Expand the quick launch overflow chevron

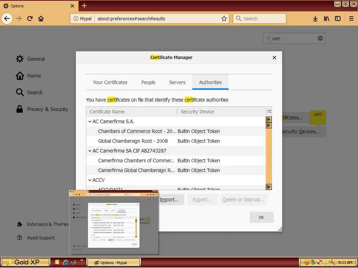point(82,260)
